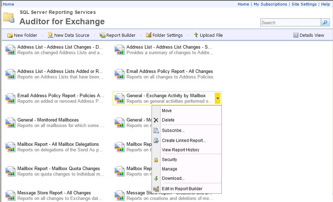Viewport: 333px width, 202px height.
Task: Choose Manage from the context menu
Action: click(170, 169)
